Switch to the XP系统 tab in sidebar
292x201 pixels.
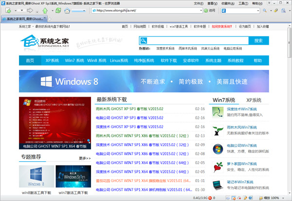tap(253, 100)
